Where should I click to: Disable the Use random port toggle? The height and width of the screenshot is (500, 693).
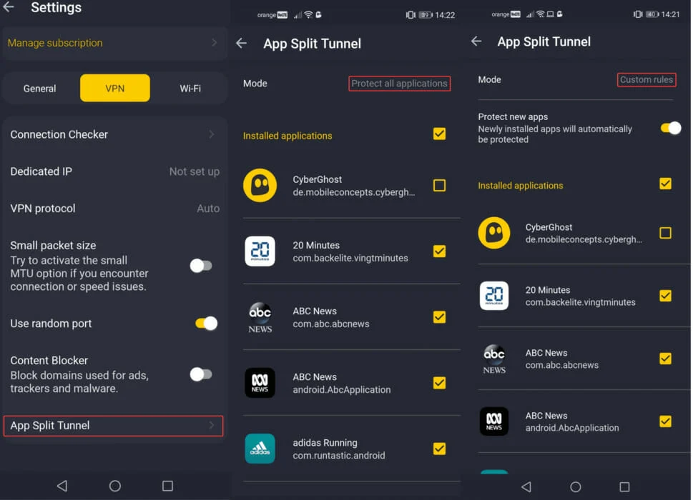click(x=206, y=323)
